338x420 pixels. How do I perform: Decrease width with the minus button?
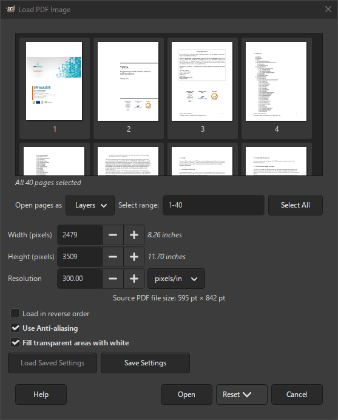coord(113,235)
